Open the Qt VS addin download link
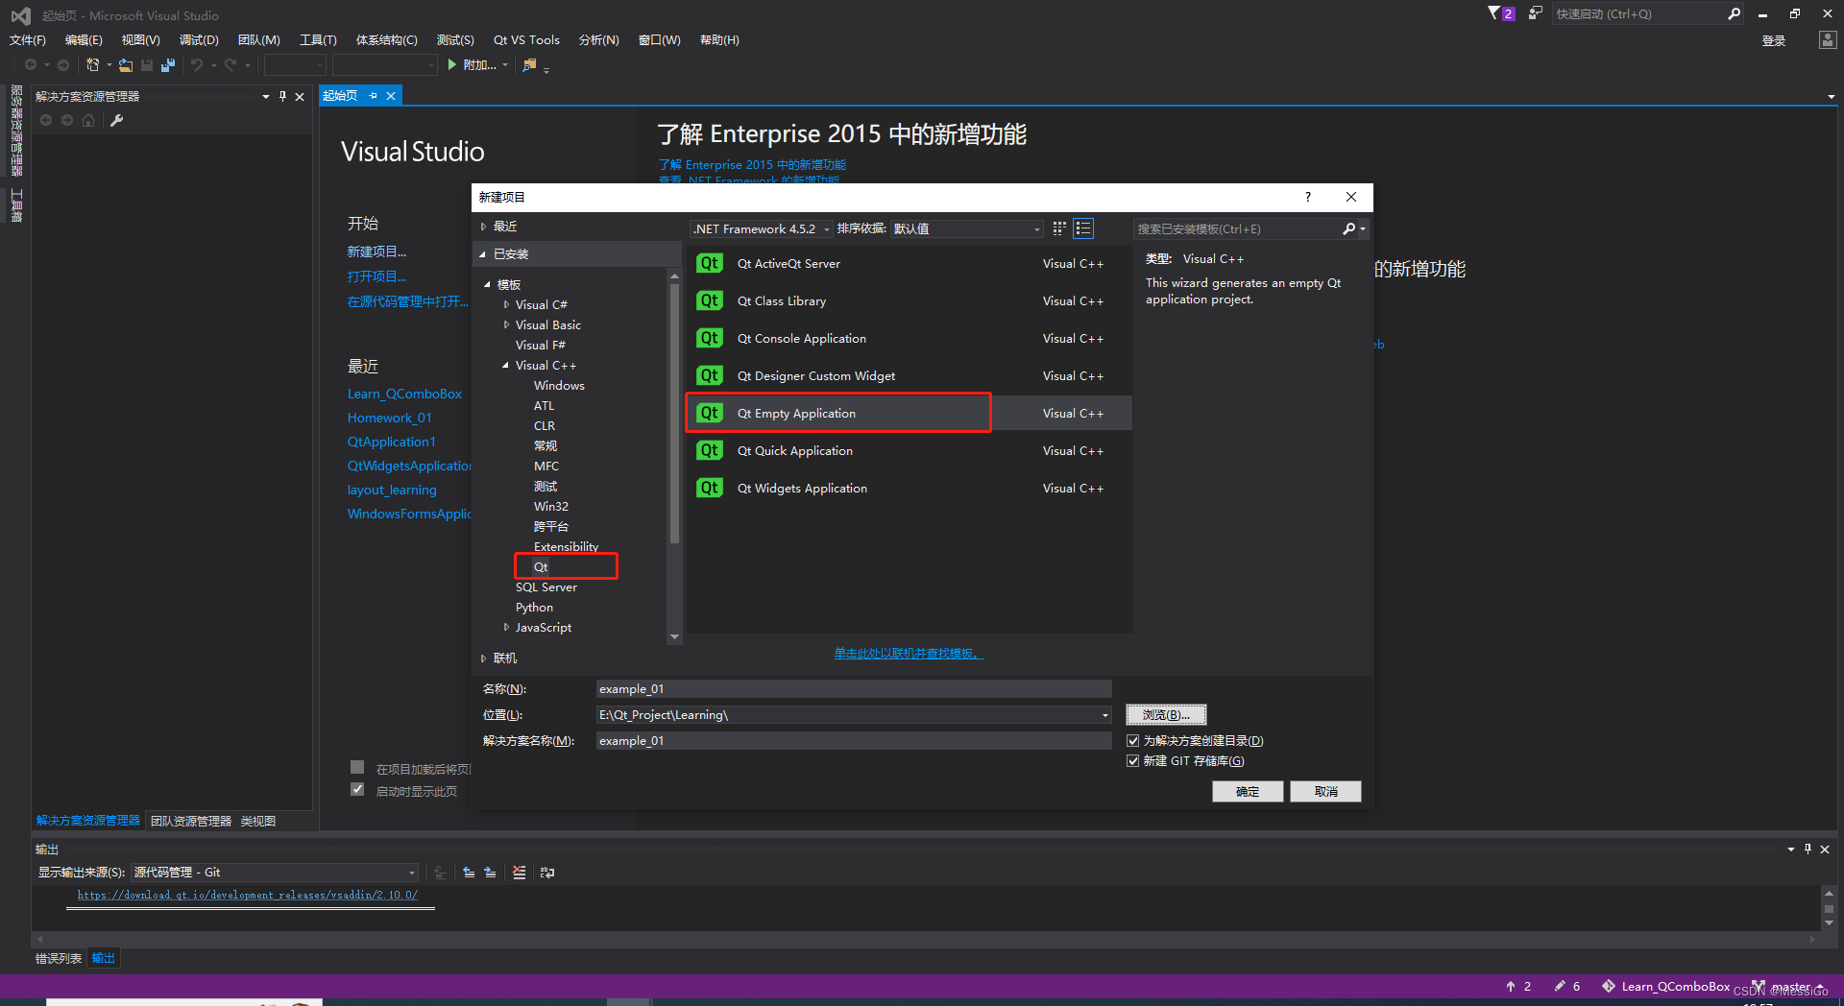 pos(247,895)
